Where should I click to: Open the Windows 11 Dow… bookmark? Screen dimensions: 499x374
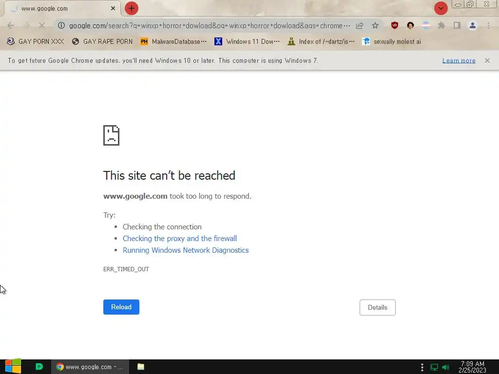(247, 41)
